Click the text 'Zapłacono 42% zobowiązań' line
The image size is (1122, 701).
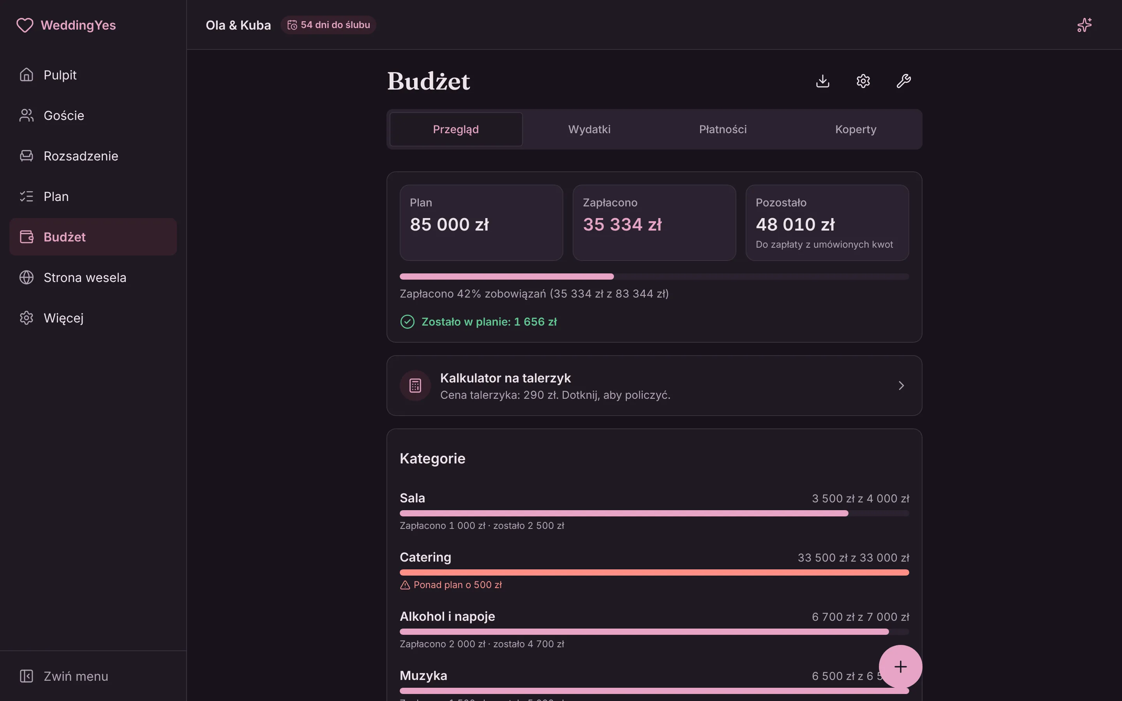coord(534,294)
